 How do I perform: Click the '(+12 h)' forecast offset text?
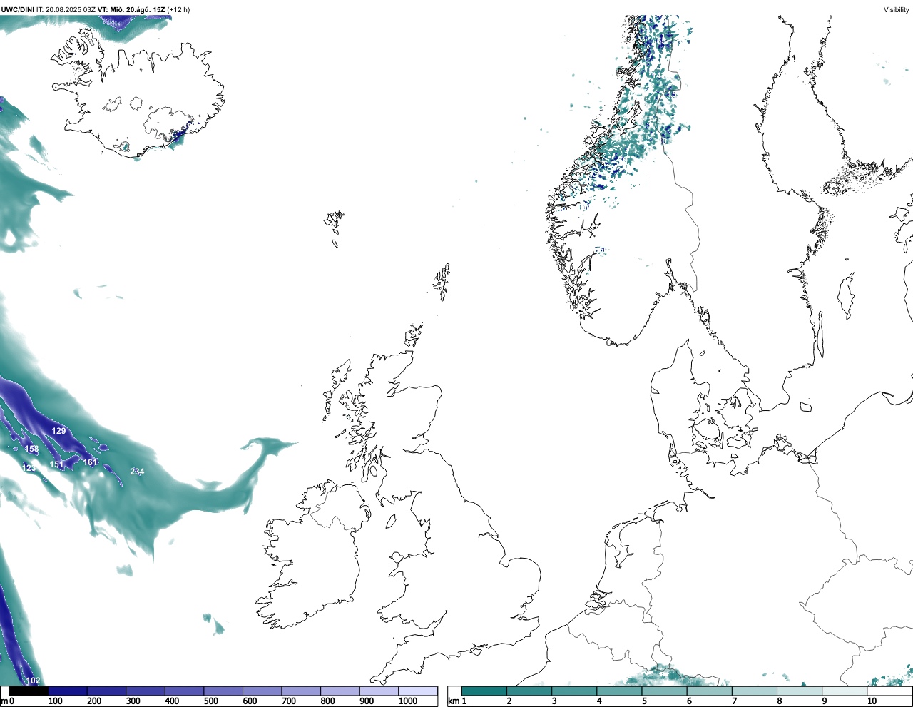(x=178, y=9)
